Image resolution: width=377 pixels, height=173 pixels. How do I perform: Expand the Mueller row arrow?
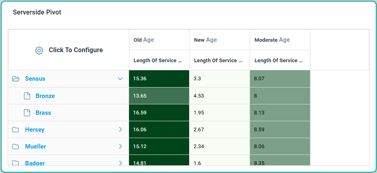coord(120,147)
